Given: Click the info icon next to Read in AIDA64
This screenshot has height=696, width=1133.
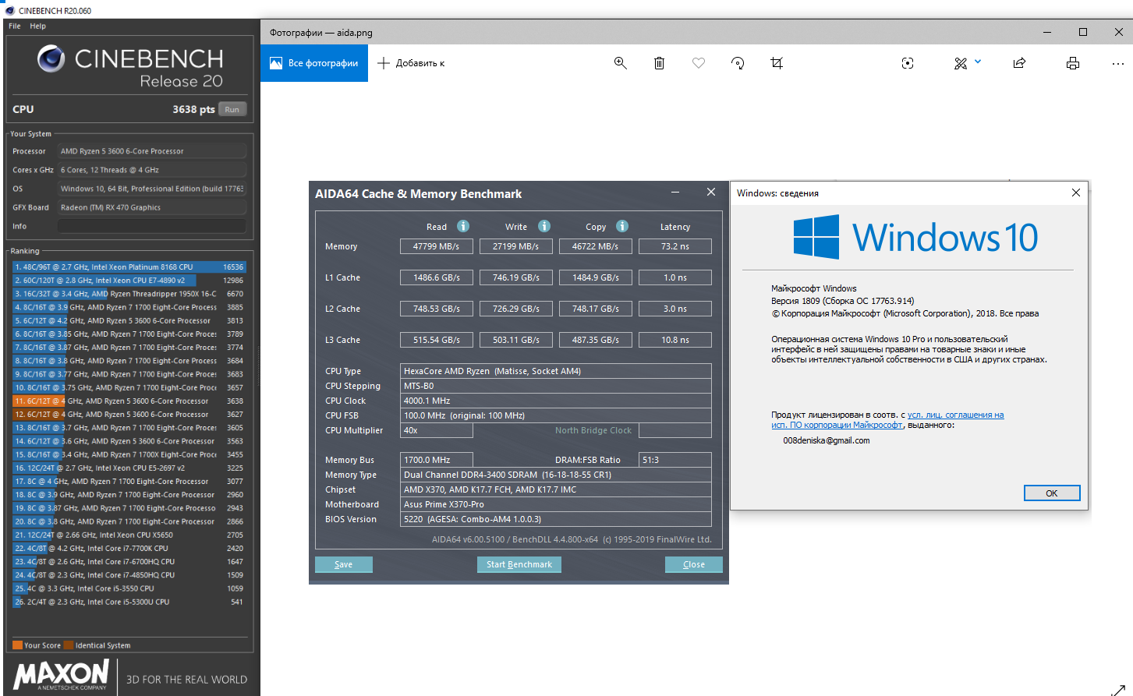Looking at the screenshot, I should [463, 226].
